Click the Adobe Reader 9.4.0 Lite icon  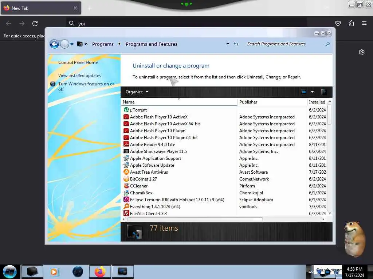[x=126, y=144]
